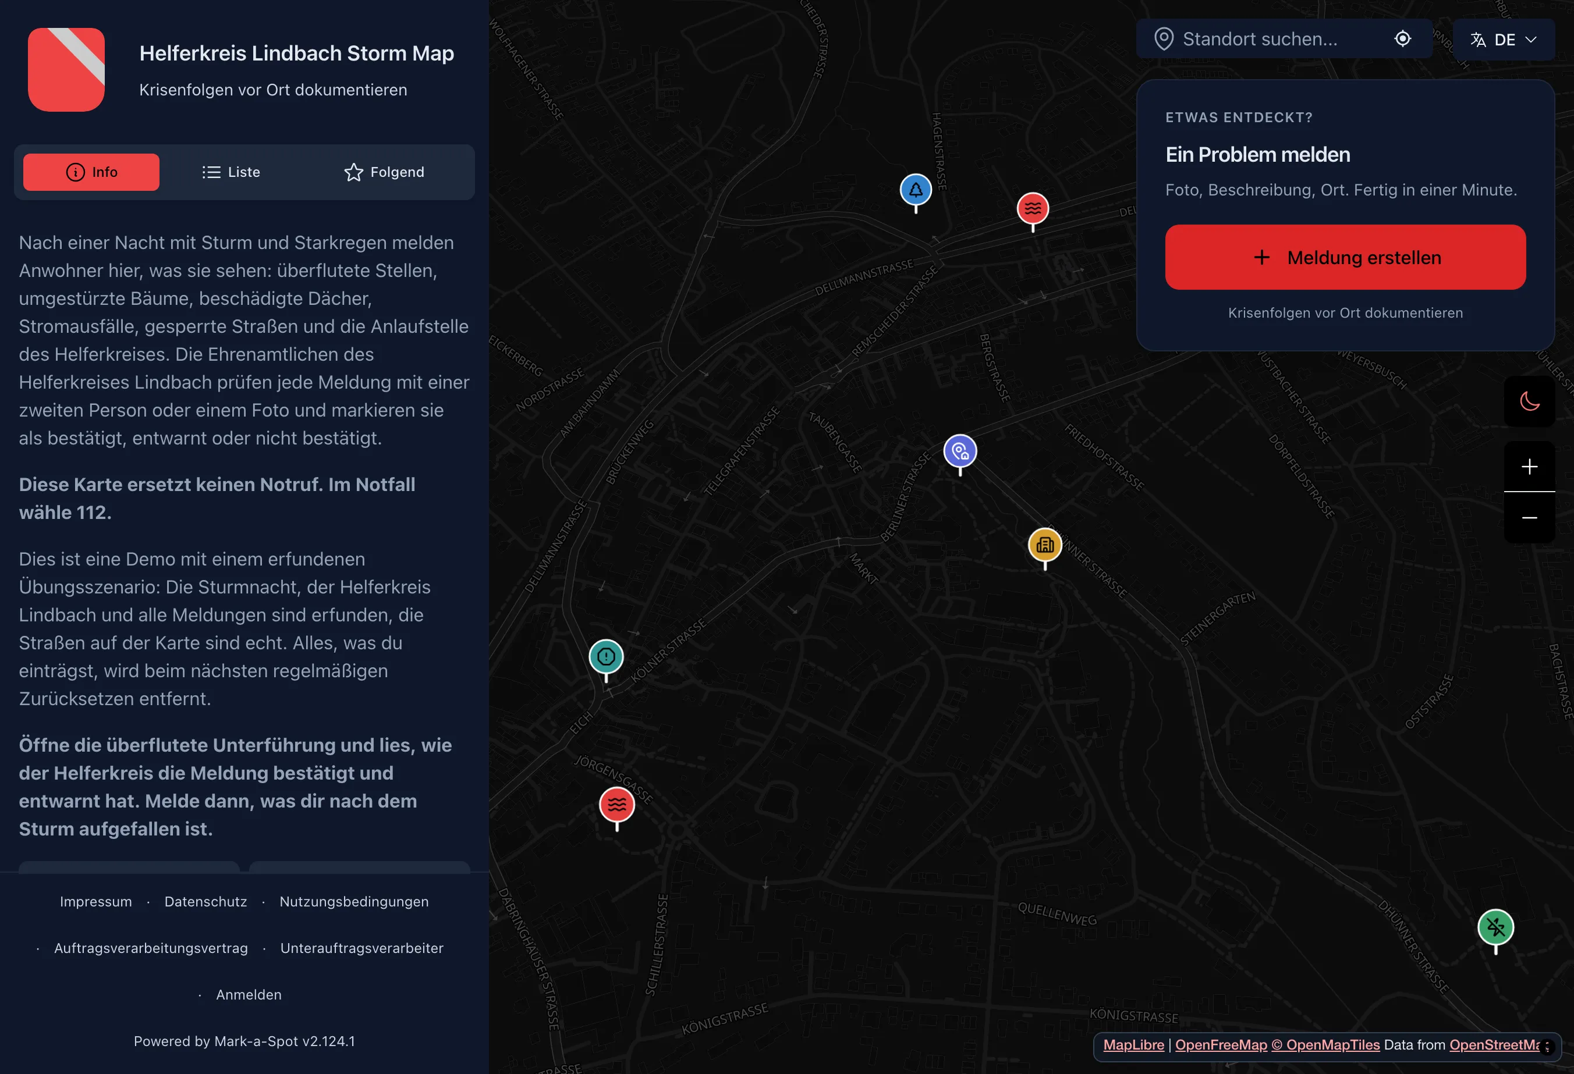Open the yellow building map marker
The image size is (1574, 1074).
1045,545
